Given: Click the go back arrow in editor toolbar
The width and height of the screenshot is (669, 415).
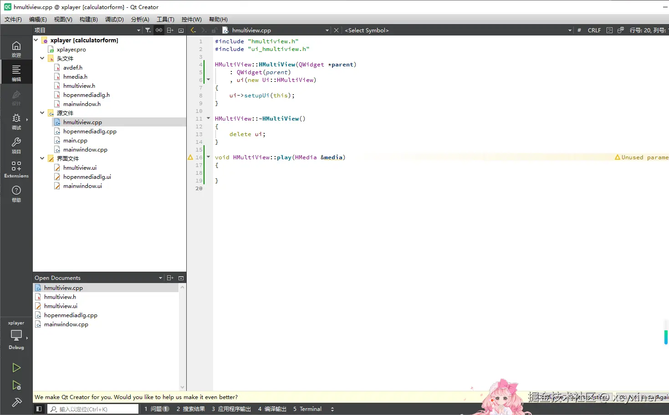Looking at the screenshot, I should click(193, 30).
